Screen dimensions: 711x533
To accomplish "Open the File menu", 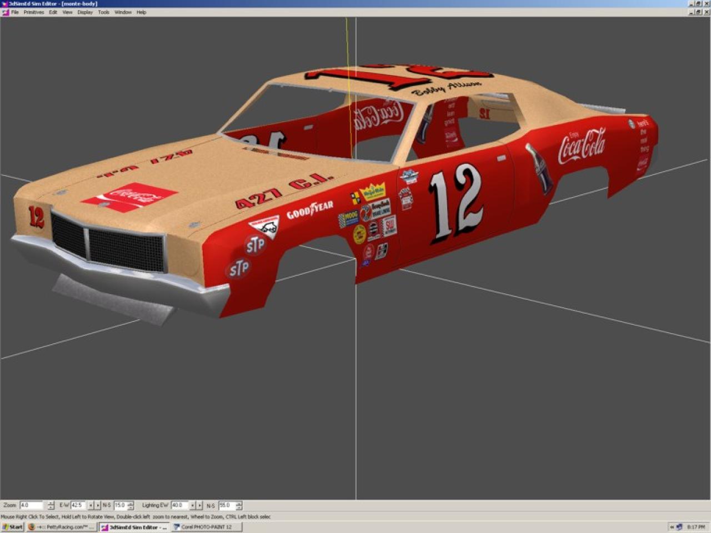I will click(15, 12).
